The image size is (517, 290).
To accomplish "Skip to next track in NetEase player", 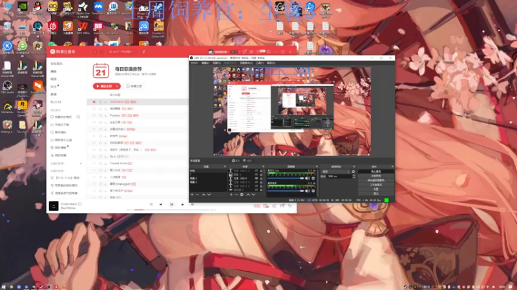I will pyautogui.click(x=182, y=204).
